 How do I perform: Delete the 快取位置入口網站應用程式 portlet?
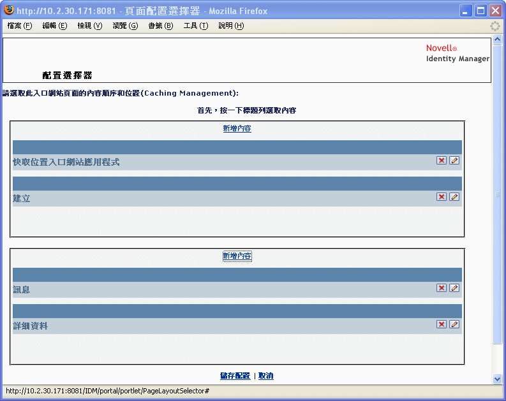[441, 161]
